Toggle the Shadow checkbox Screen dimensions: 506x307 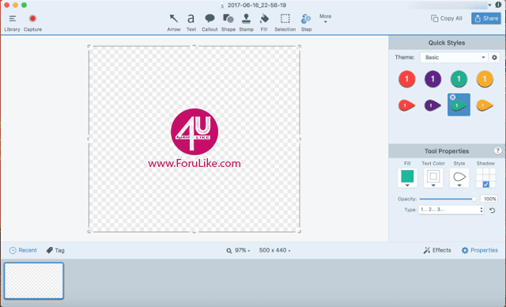[x=485, y=184]
